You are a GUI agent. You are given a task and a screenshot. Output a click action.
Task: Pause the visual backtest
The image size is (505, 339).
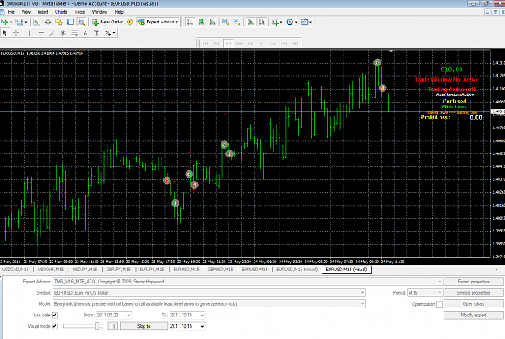coord(113,326)
